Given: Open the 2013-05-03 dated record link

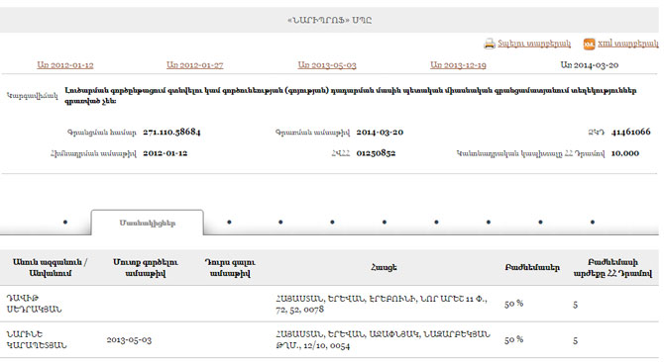Looking at the screenshot, I should pos(327,65).
